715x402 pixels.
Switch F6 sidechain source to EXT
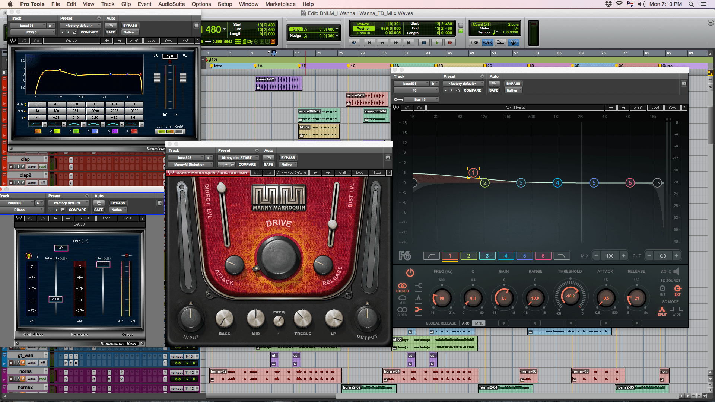pyautogui.click(x=677, y=290)
